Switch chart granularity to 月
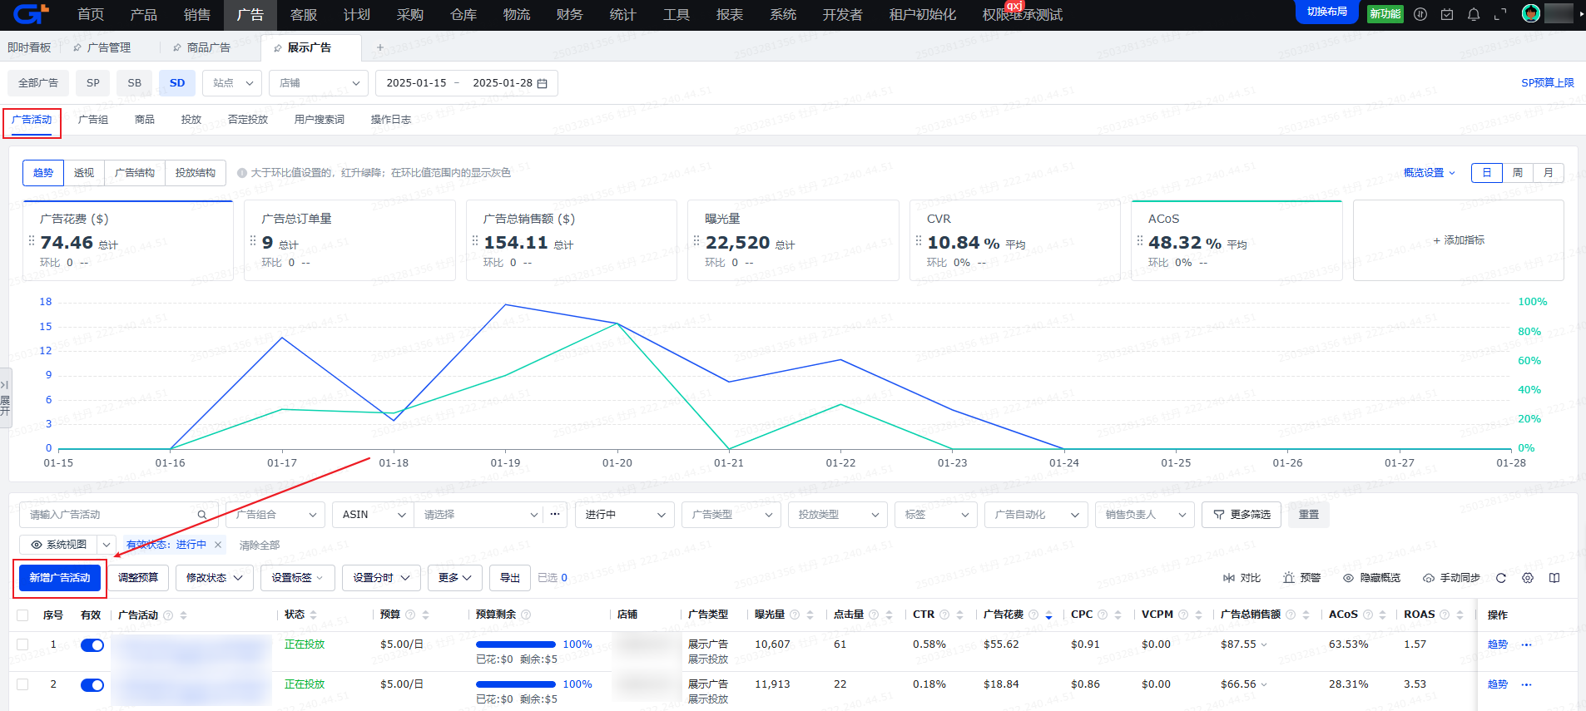 [x=1549, y=173]
